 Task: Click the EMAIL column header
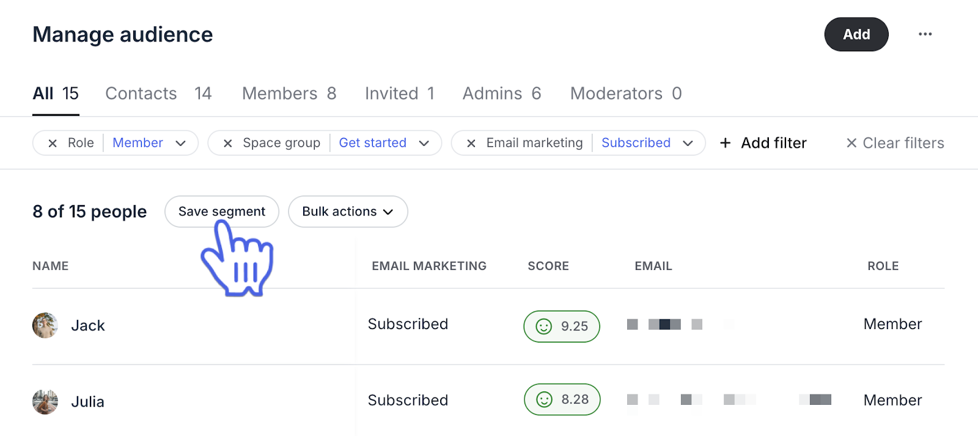[x=653, y=266]
